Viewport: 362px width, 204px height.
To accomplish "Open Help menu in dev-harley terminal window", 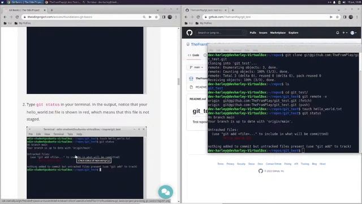I will (255, 50).
